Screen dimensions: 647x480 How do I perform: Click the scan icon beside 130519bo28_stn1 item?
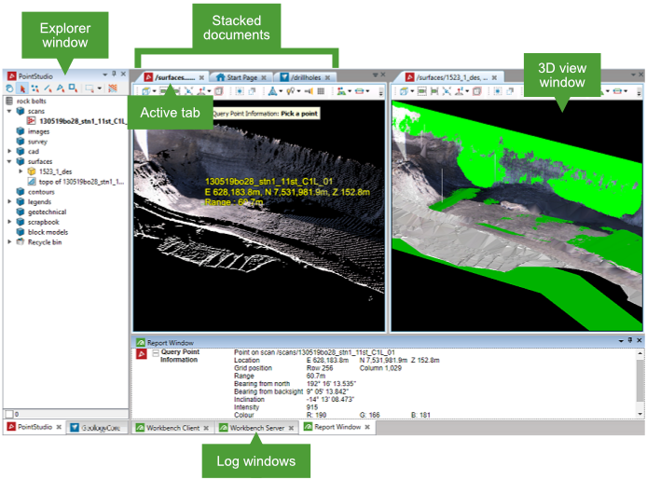tap(30, 121)
